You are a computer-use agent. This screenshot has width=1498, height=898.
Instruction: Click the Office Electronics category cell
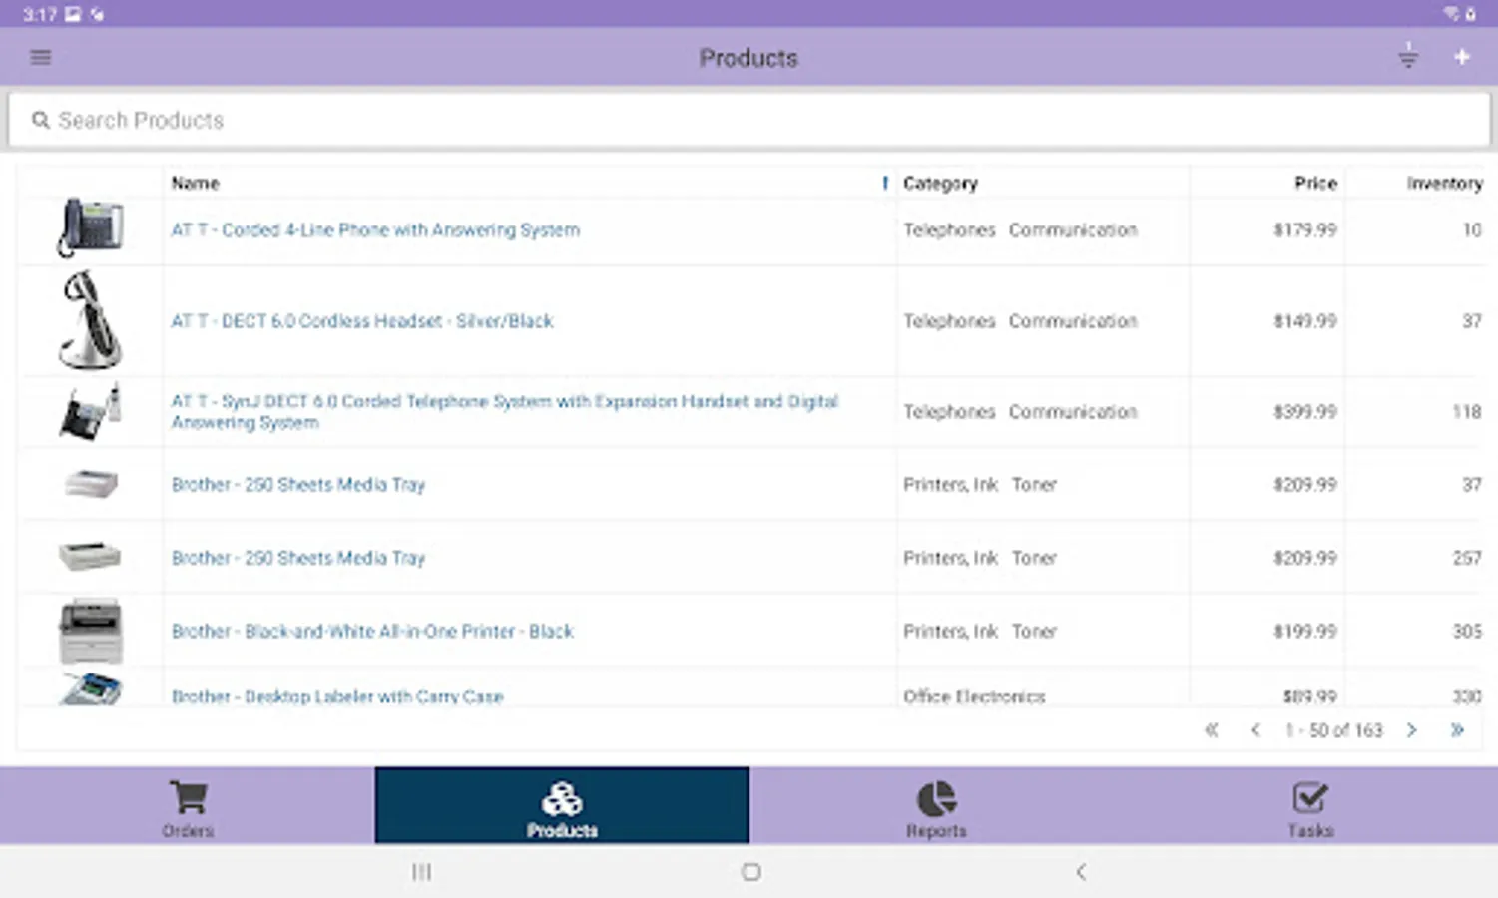(974, 696)
